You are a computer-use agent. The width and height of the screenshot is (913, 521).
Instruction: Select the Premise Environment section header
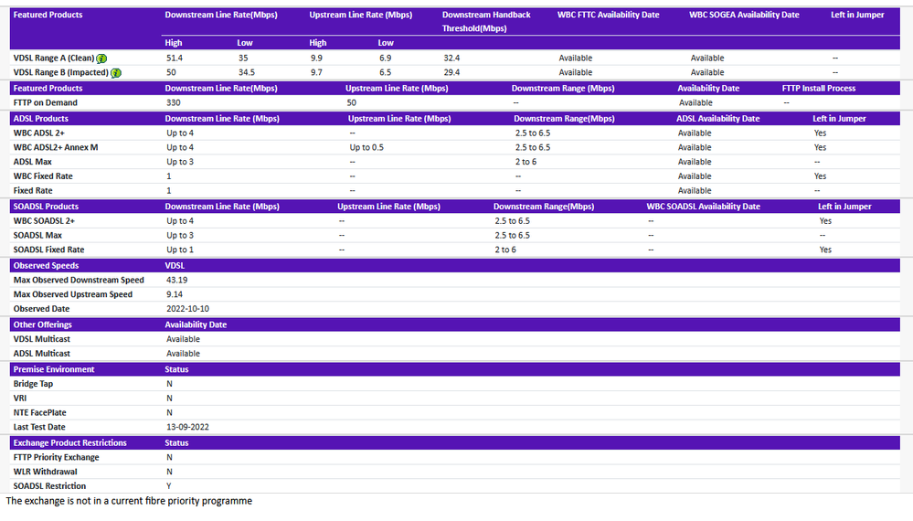[x=54, y=369]
